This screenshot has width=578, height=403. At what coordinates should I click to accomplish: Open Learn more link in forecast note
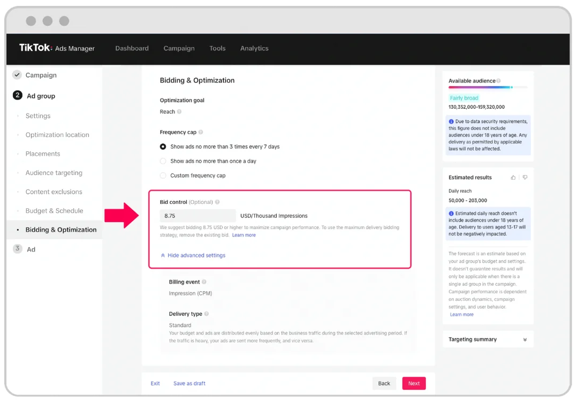[461, 315]
